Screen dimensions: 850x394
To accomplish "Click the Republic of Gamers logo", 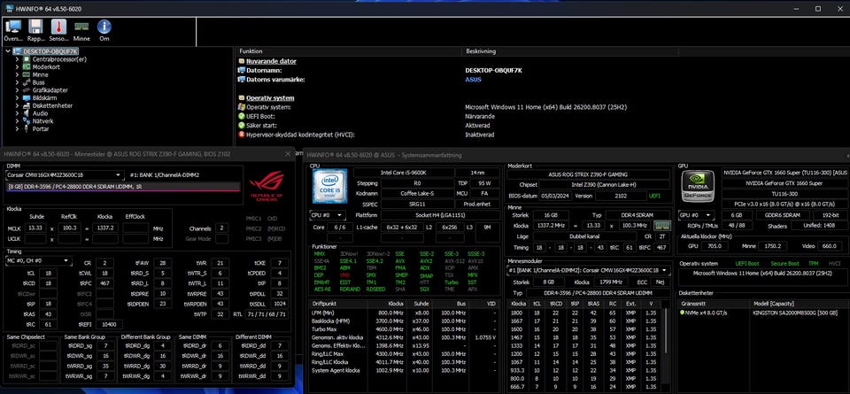I will click(x=267, y=185).
